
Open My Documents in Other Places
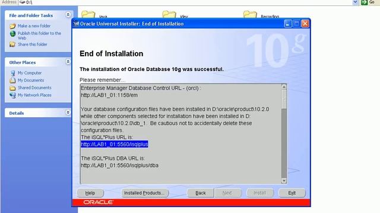(x=30, y=80)
